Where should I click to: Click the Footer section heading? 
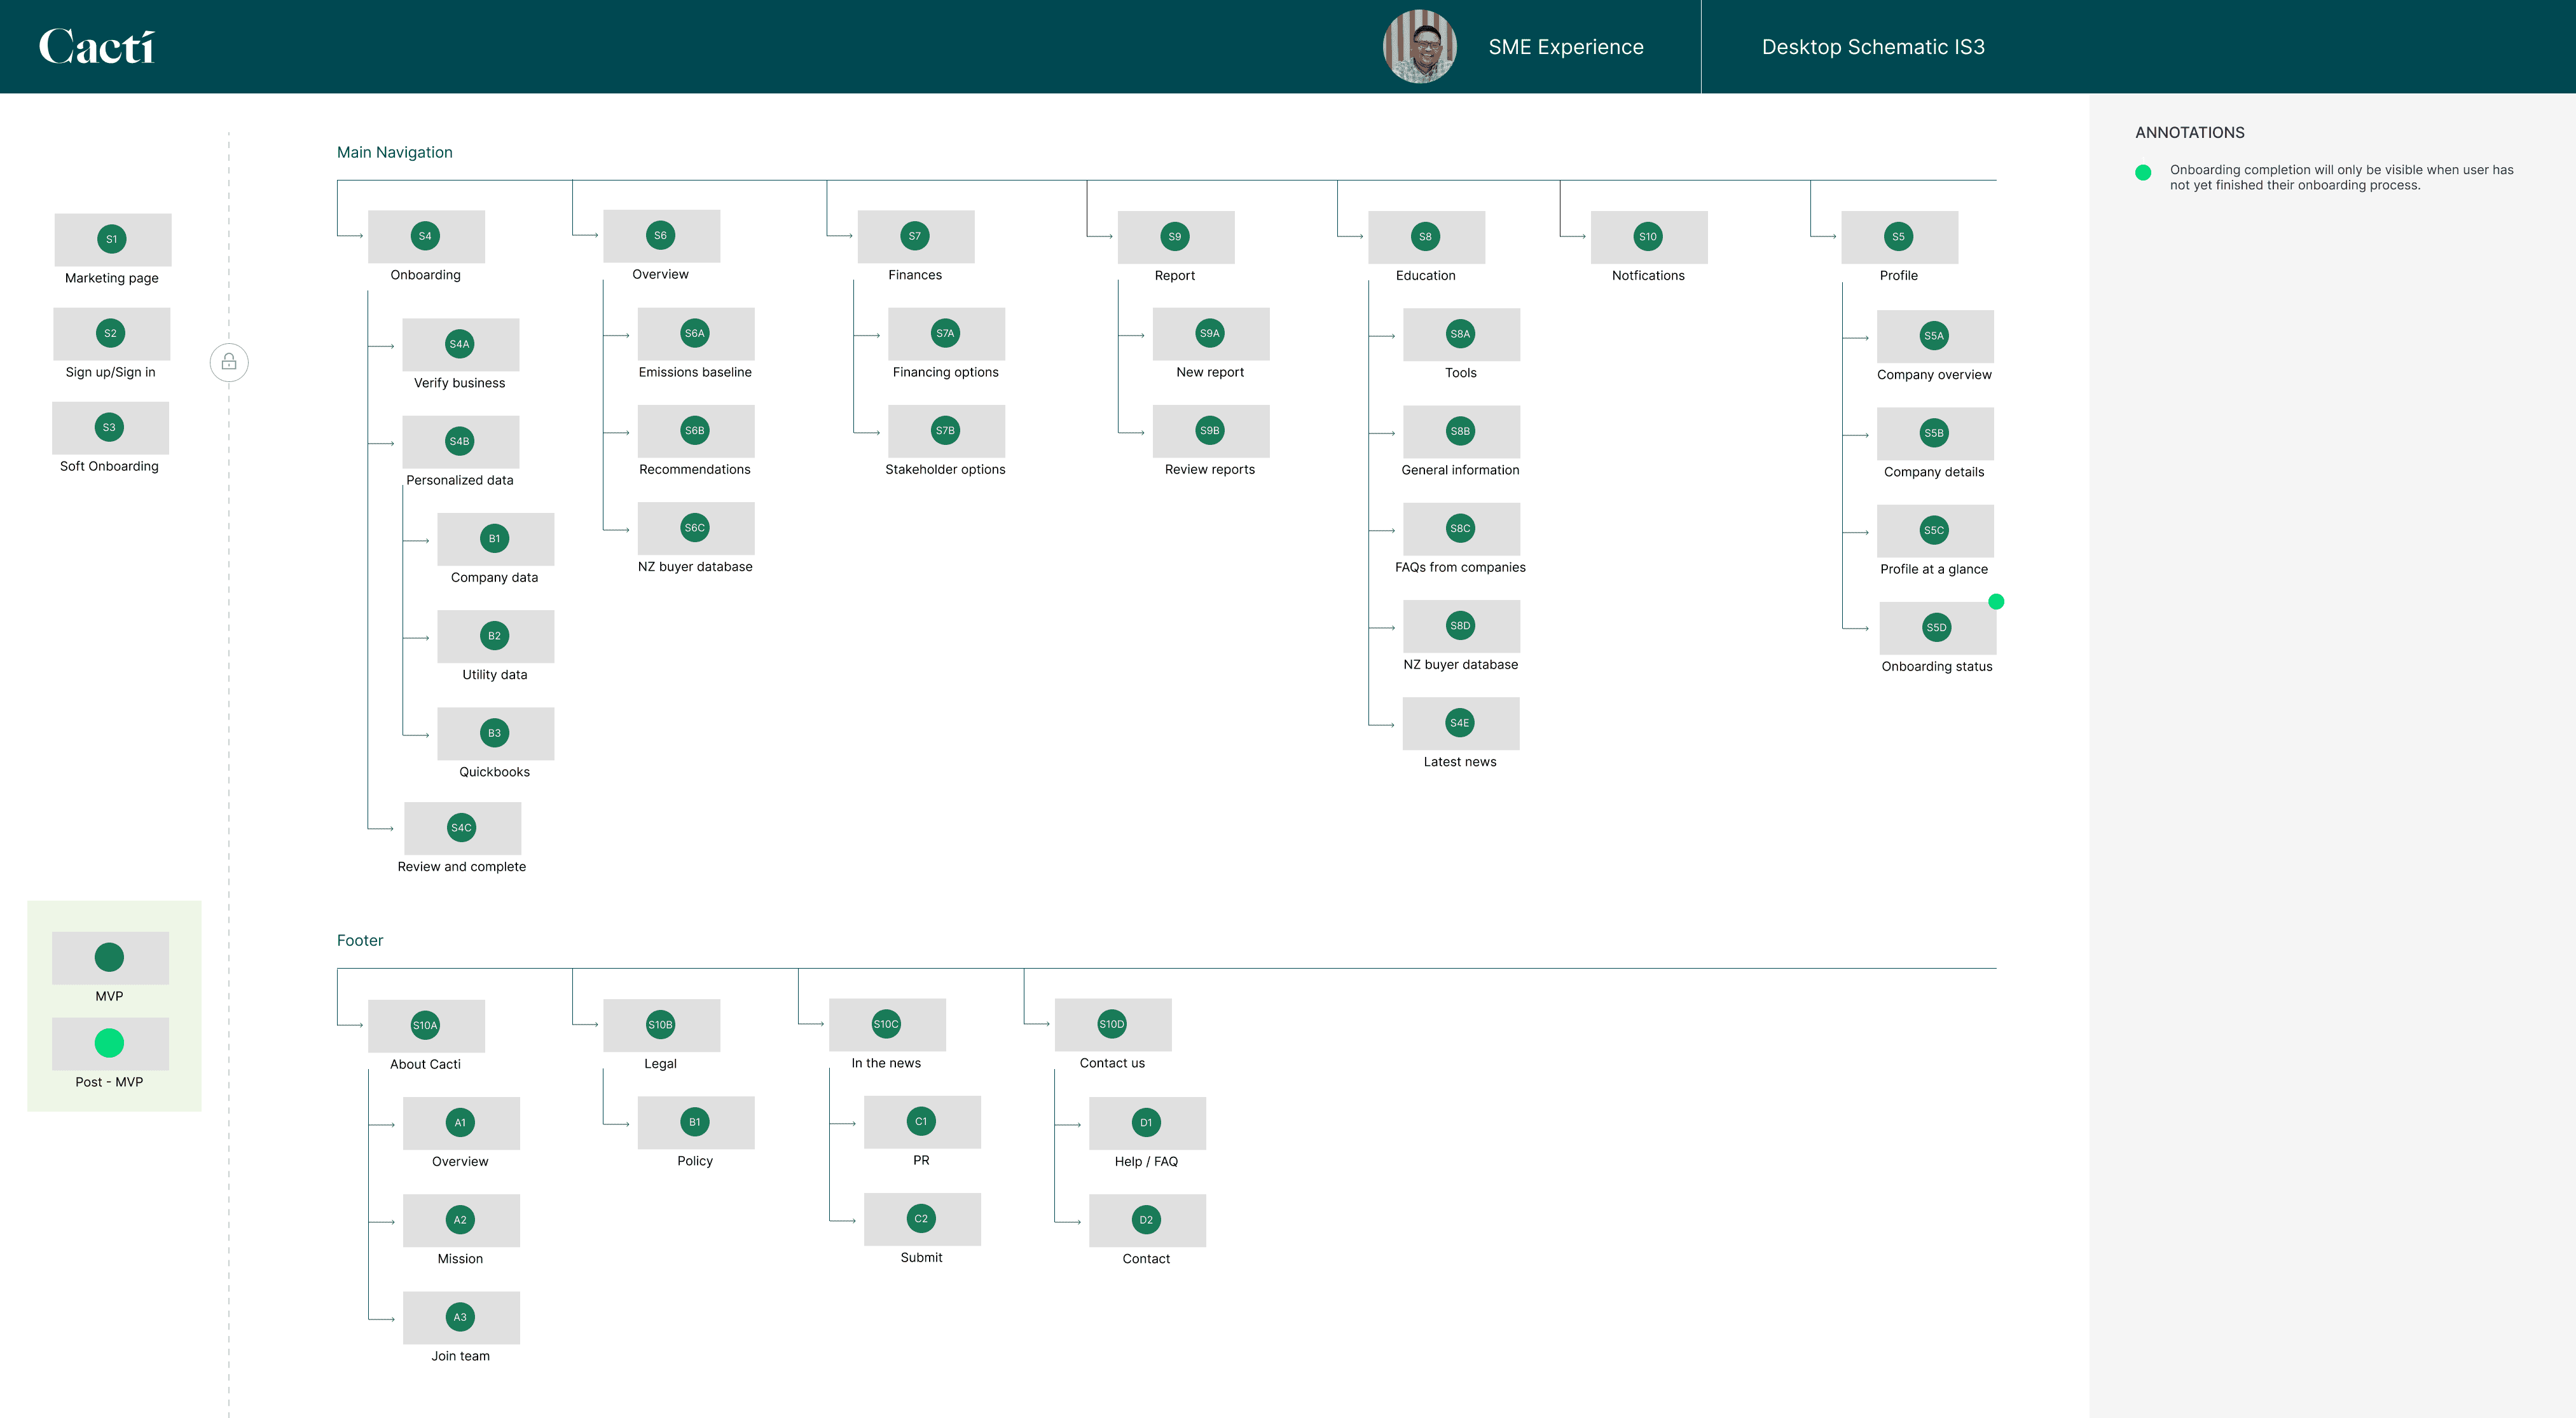[360, 940]
